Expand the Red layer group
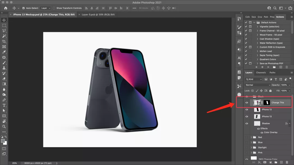 [x=251, y=137]
